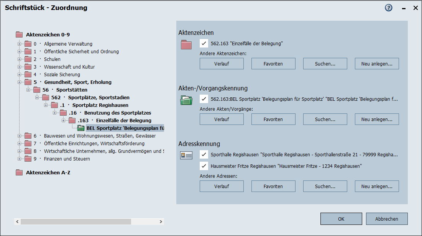Click folder icon for 2 Schulen
Viewport: 422px width, 236px height.
[x=28, y=59]
